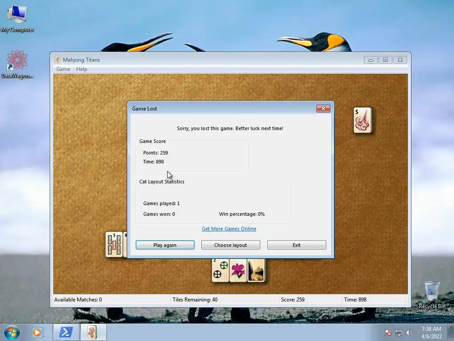Screen dimensions: 454x341
Task: Select the Recycle Bin icon
Action: click(432, 295)
